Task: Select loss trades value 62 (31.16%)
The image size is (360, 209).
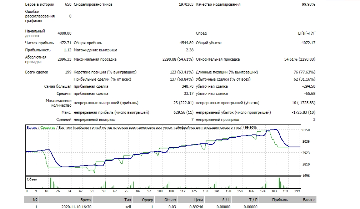Action: tap(304, 79)
